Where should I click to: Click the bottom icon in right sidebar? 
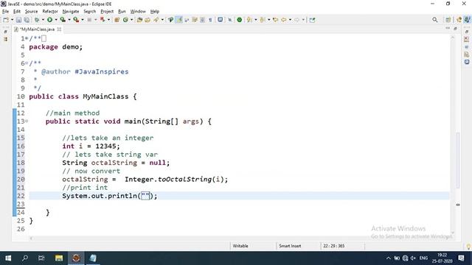tap(467, 62)
